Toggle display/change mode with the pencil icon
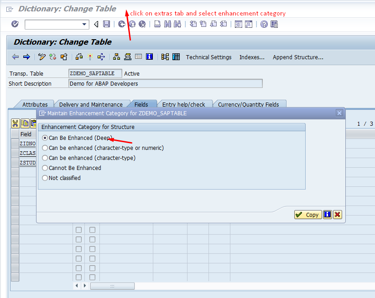375x298 pixels. point(42,57)
